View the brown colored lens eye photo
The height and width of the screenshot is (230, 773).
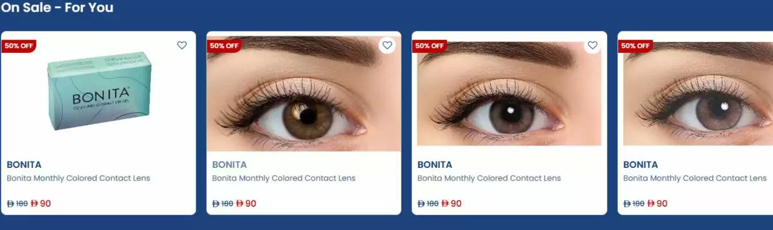point(304,92)
